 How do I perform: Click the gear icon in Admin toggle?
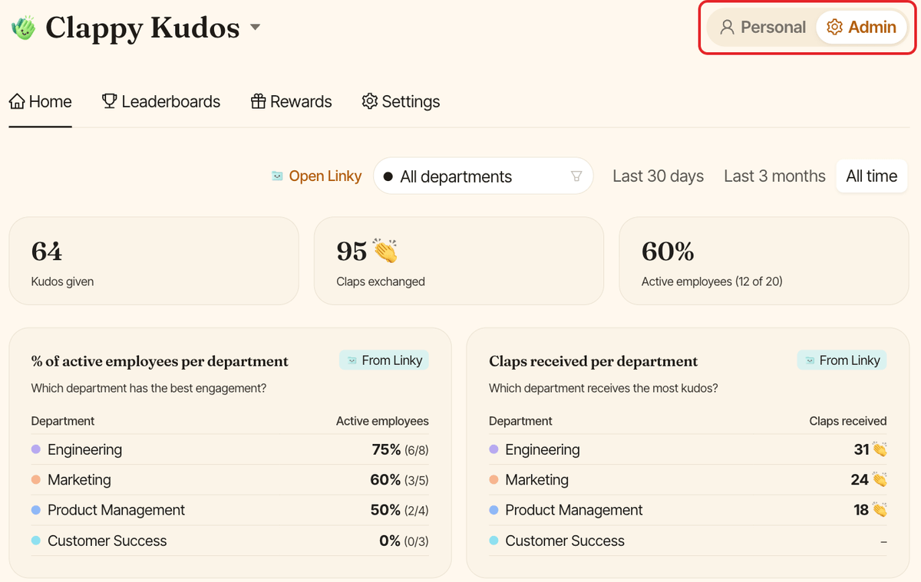click(834, 28)
